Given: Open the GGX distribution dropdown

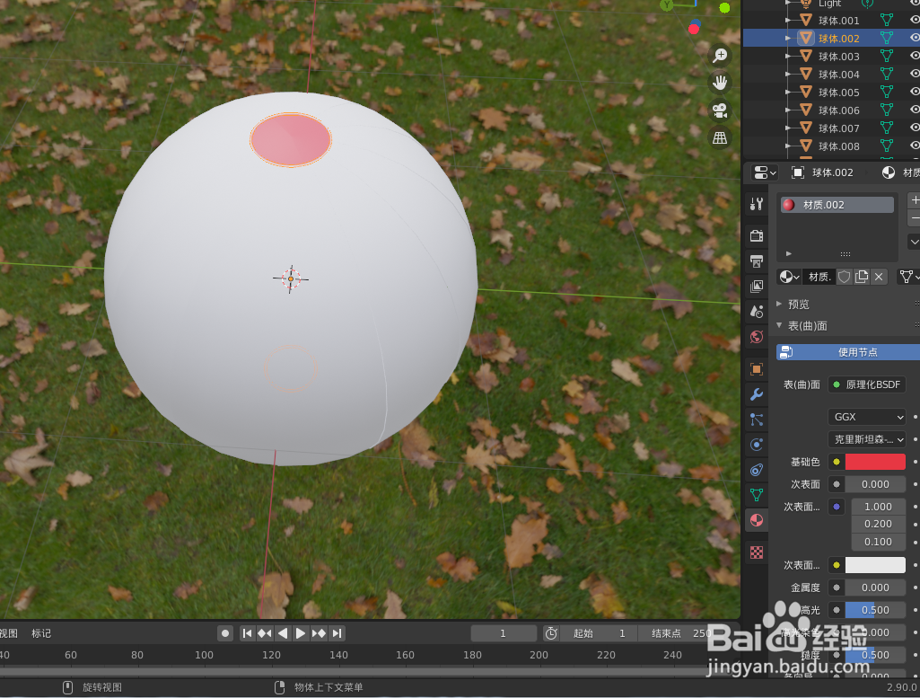Looking at the screenshot, I should tap(866, 416).
